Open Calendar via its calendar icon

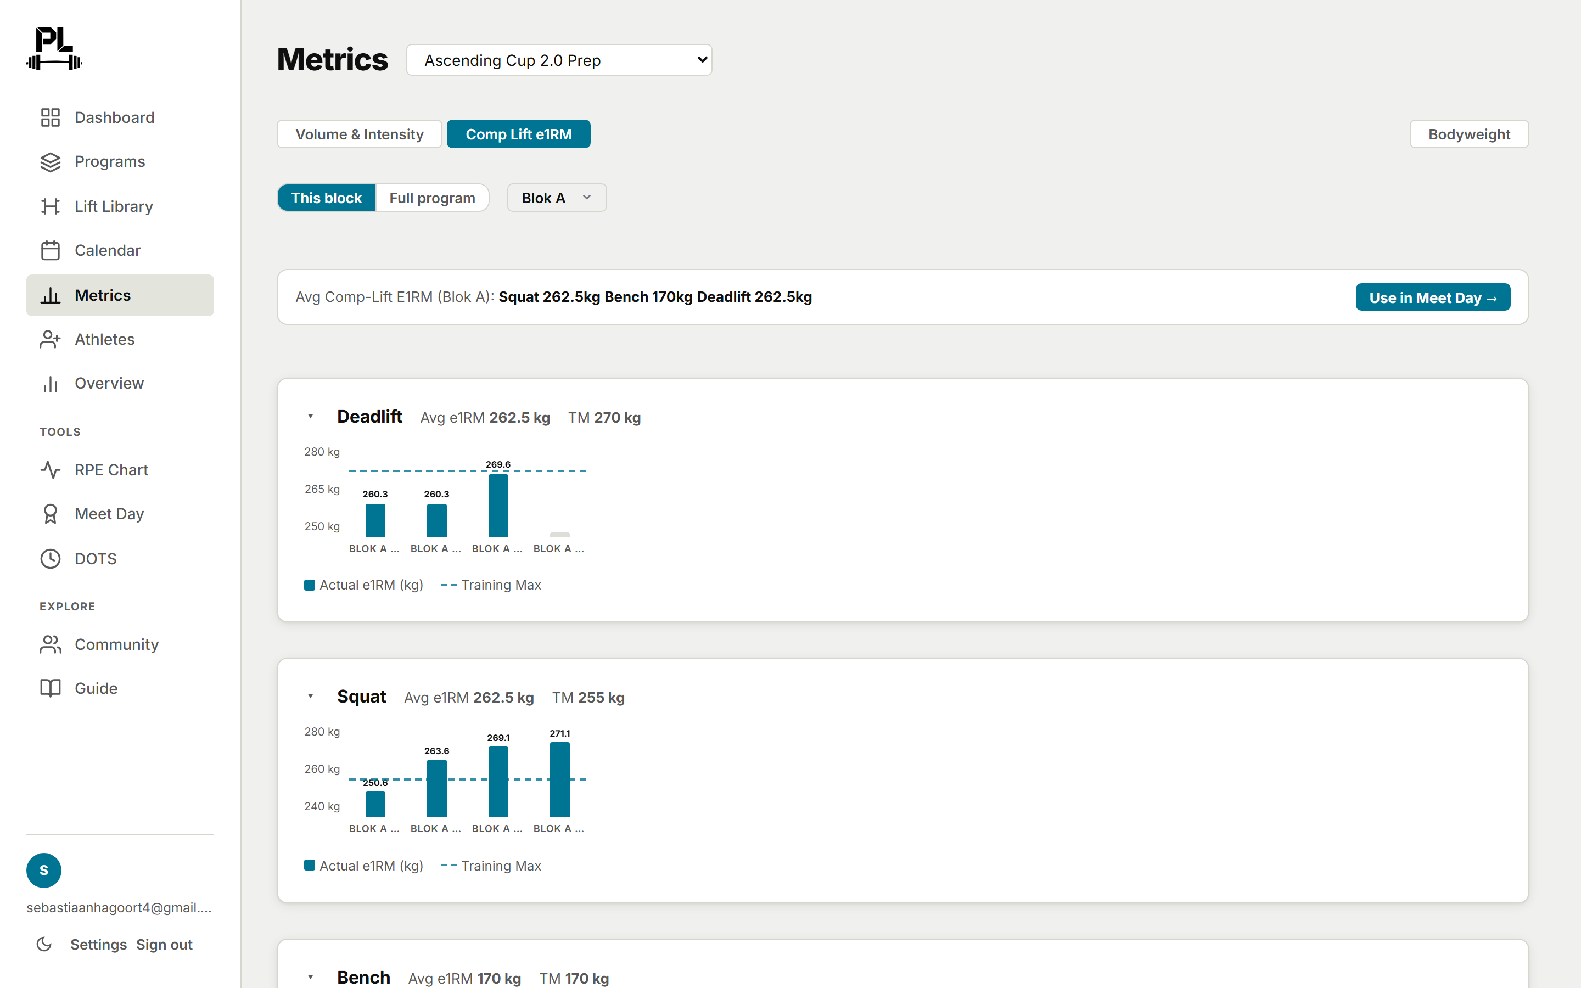(51, 250)
